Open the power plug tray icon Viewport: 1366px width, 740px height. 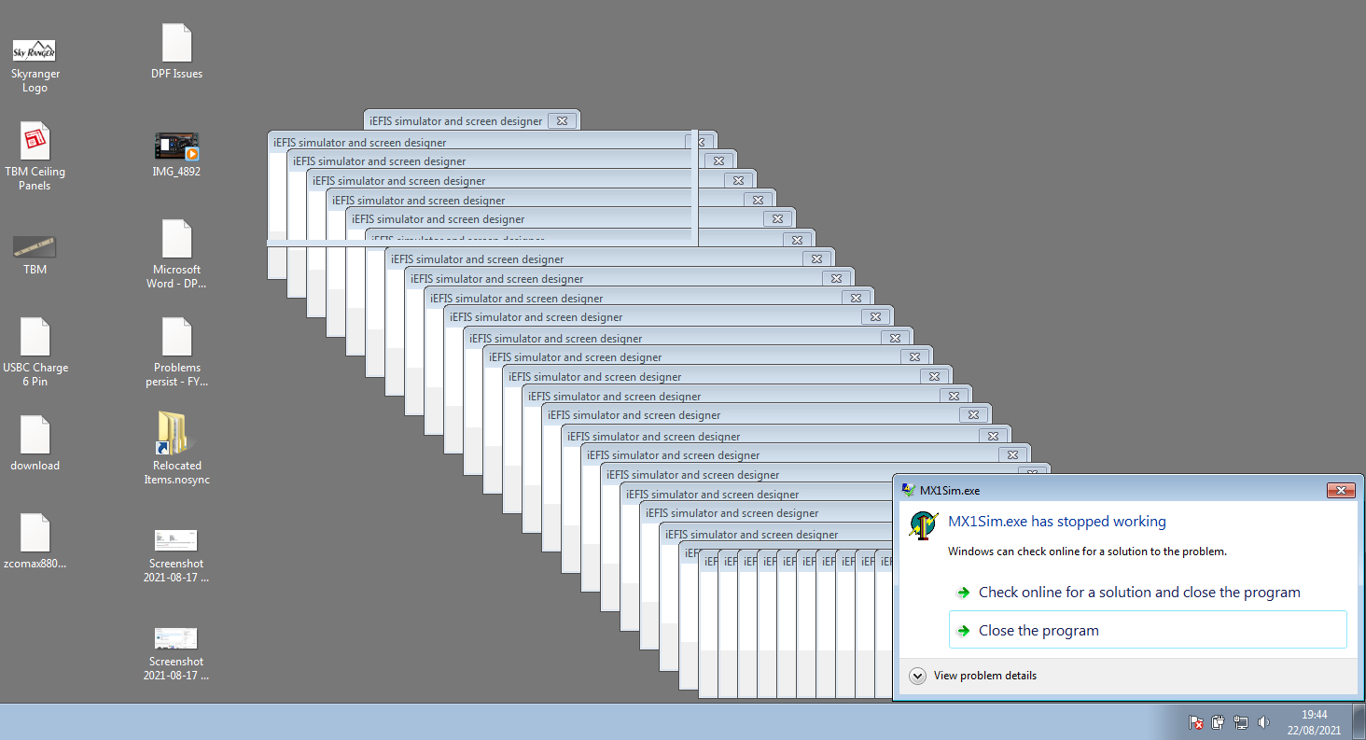(x=1219, y=722)
